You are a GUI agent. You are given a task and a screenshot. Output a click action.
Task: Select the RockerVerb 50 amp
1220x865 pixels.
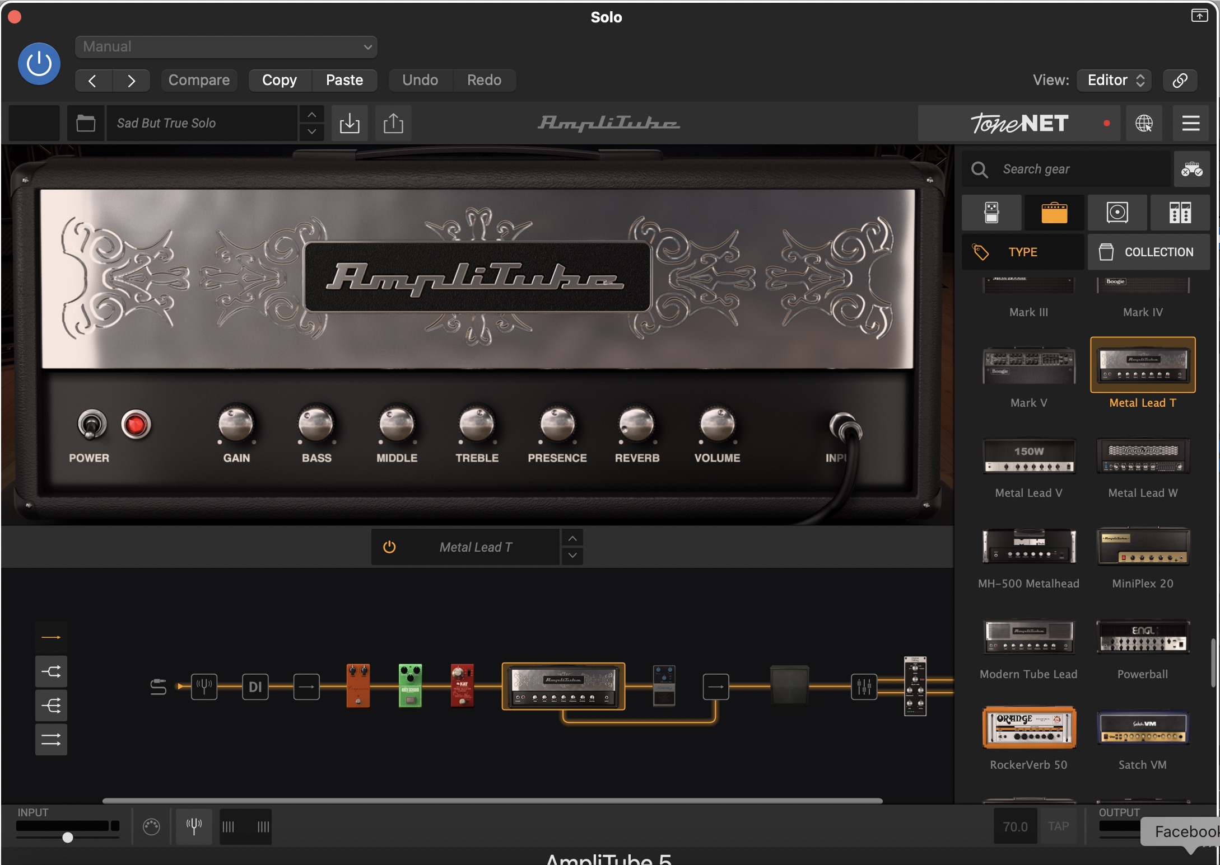(x=1029, y=727)
